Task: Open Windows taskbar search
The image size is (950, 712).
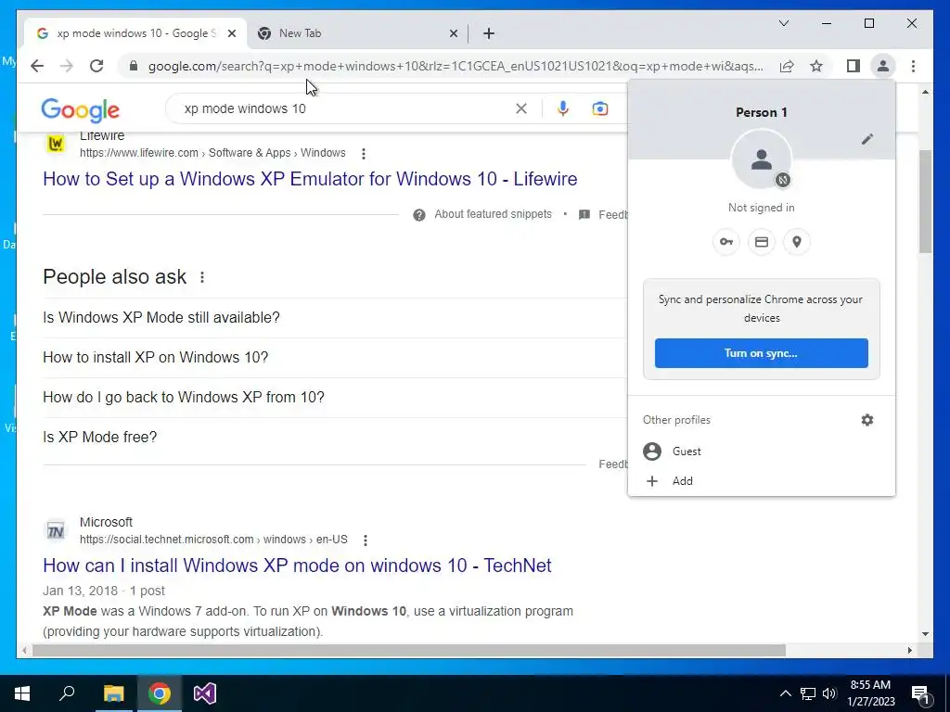Action: point(67,693)
